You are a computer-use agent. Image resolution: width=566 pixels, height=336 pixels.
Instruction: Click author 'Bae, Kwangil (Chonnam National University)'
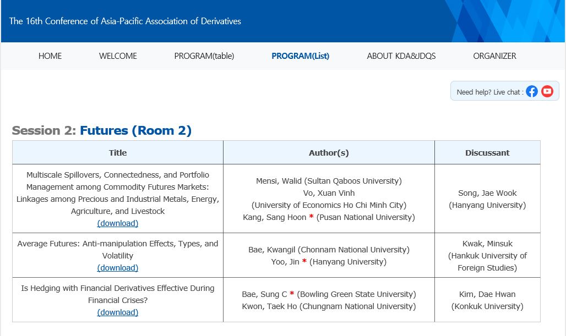point(329,250)
